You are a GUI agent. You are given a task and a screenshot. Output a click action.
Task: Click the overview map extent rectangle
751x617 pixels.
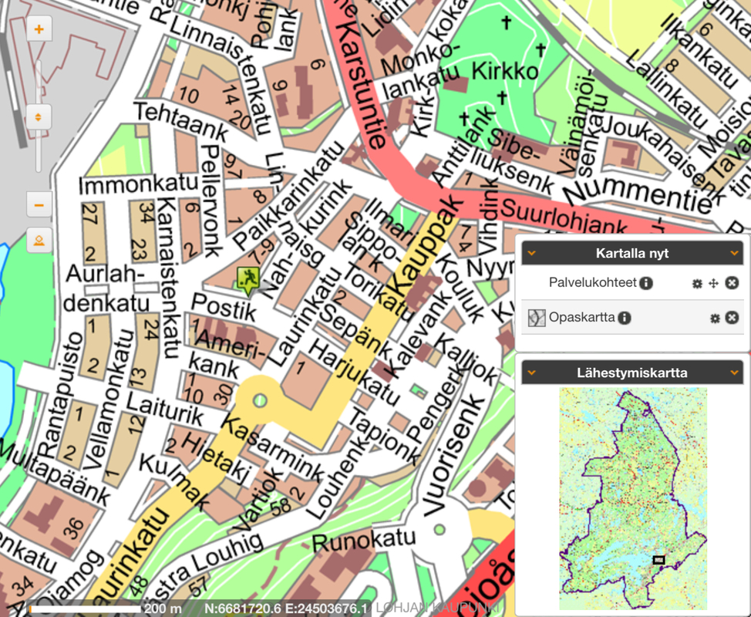[x=658, y=560]
